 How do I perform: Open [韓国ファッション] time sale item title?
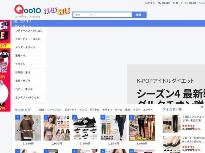pyautogui.click(x=193, y=119)
